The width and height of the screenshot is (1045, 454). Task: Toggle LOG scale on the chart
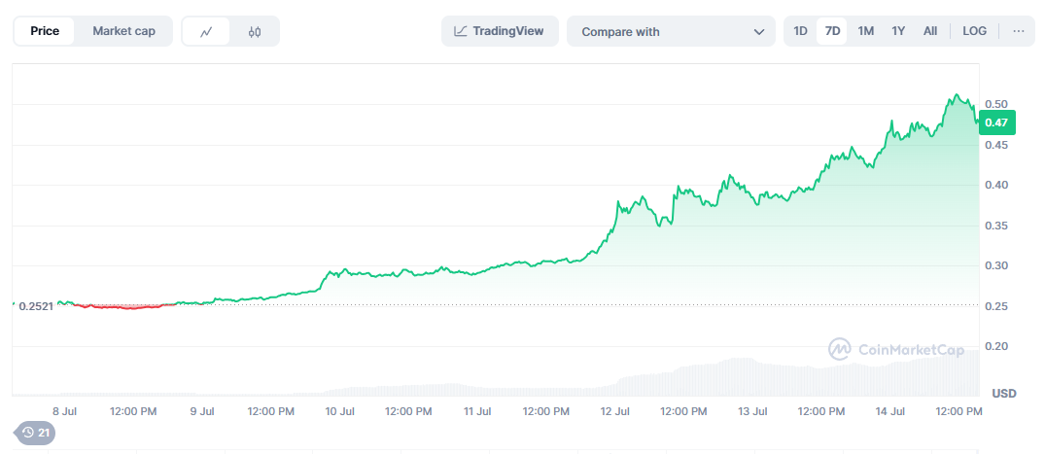(x=974, y=31)
